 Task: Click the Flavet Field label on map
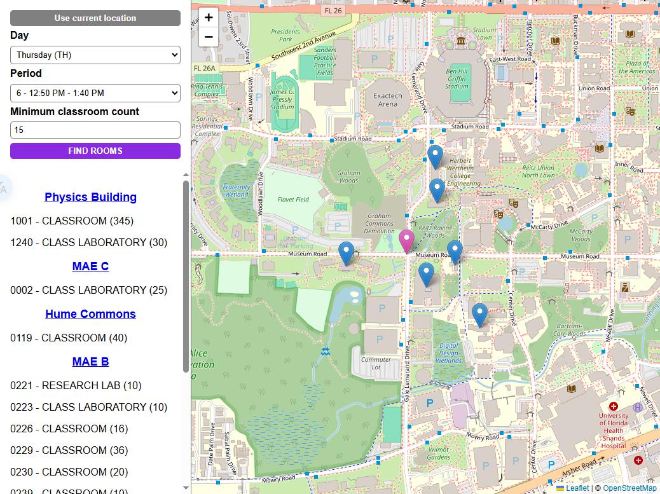pyautogui.click(x=293, y=200)
